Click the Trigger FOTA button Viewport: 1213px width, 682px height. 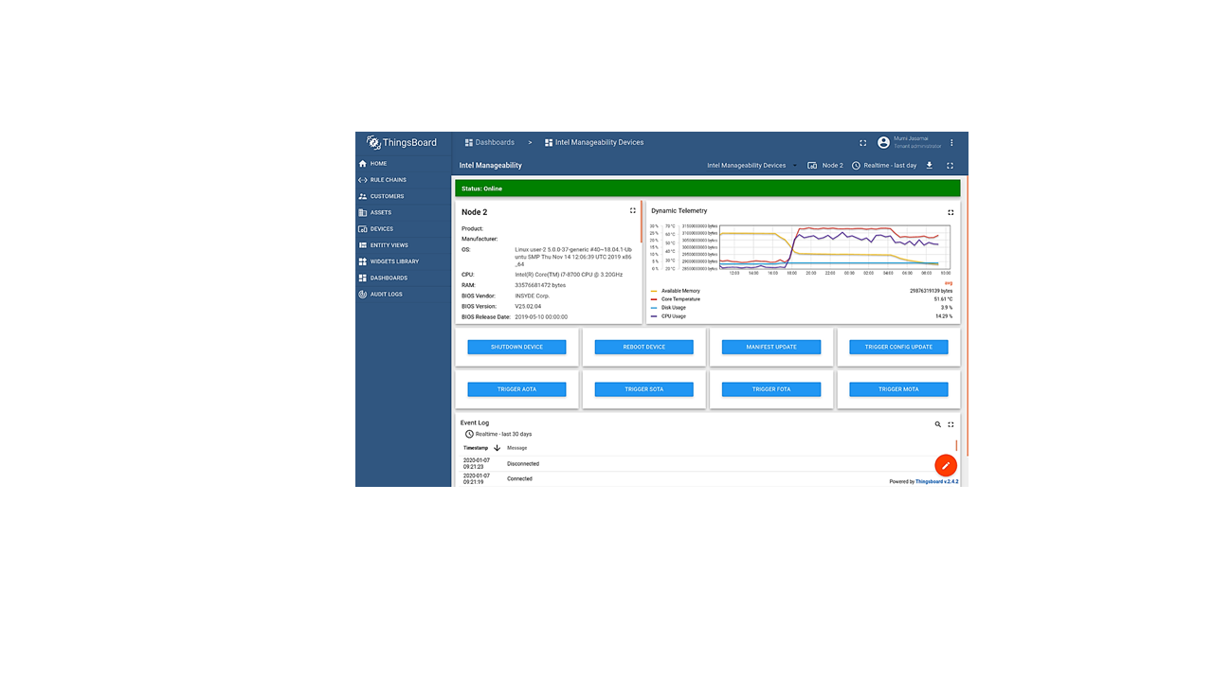[770, 389]
